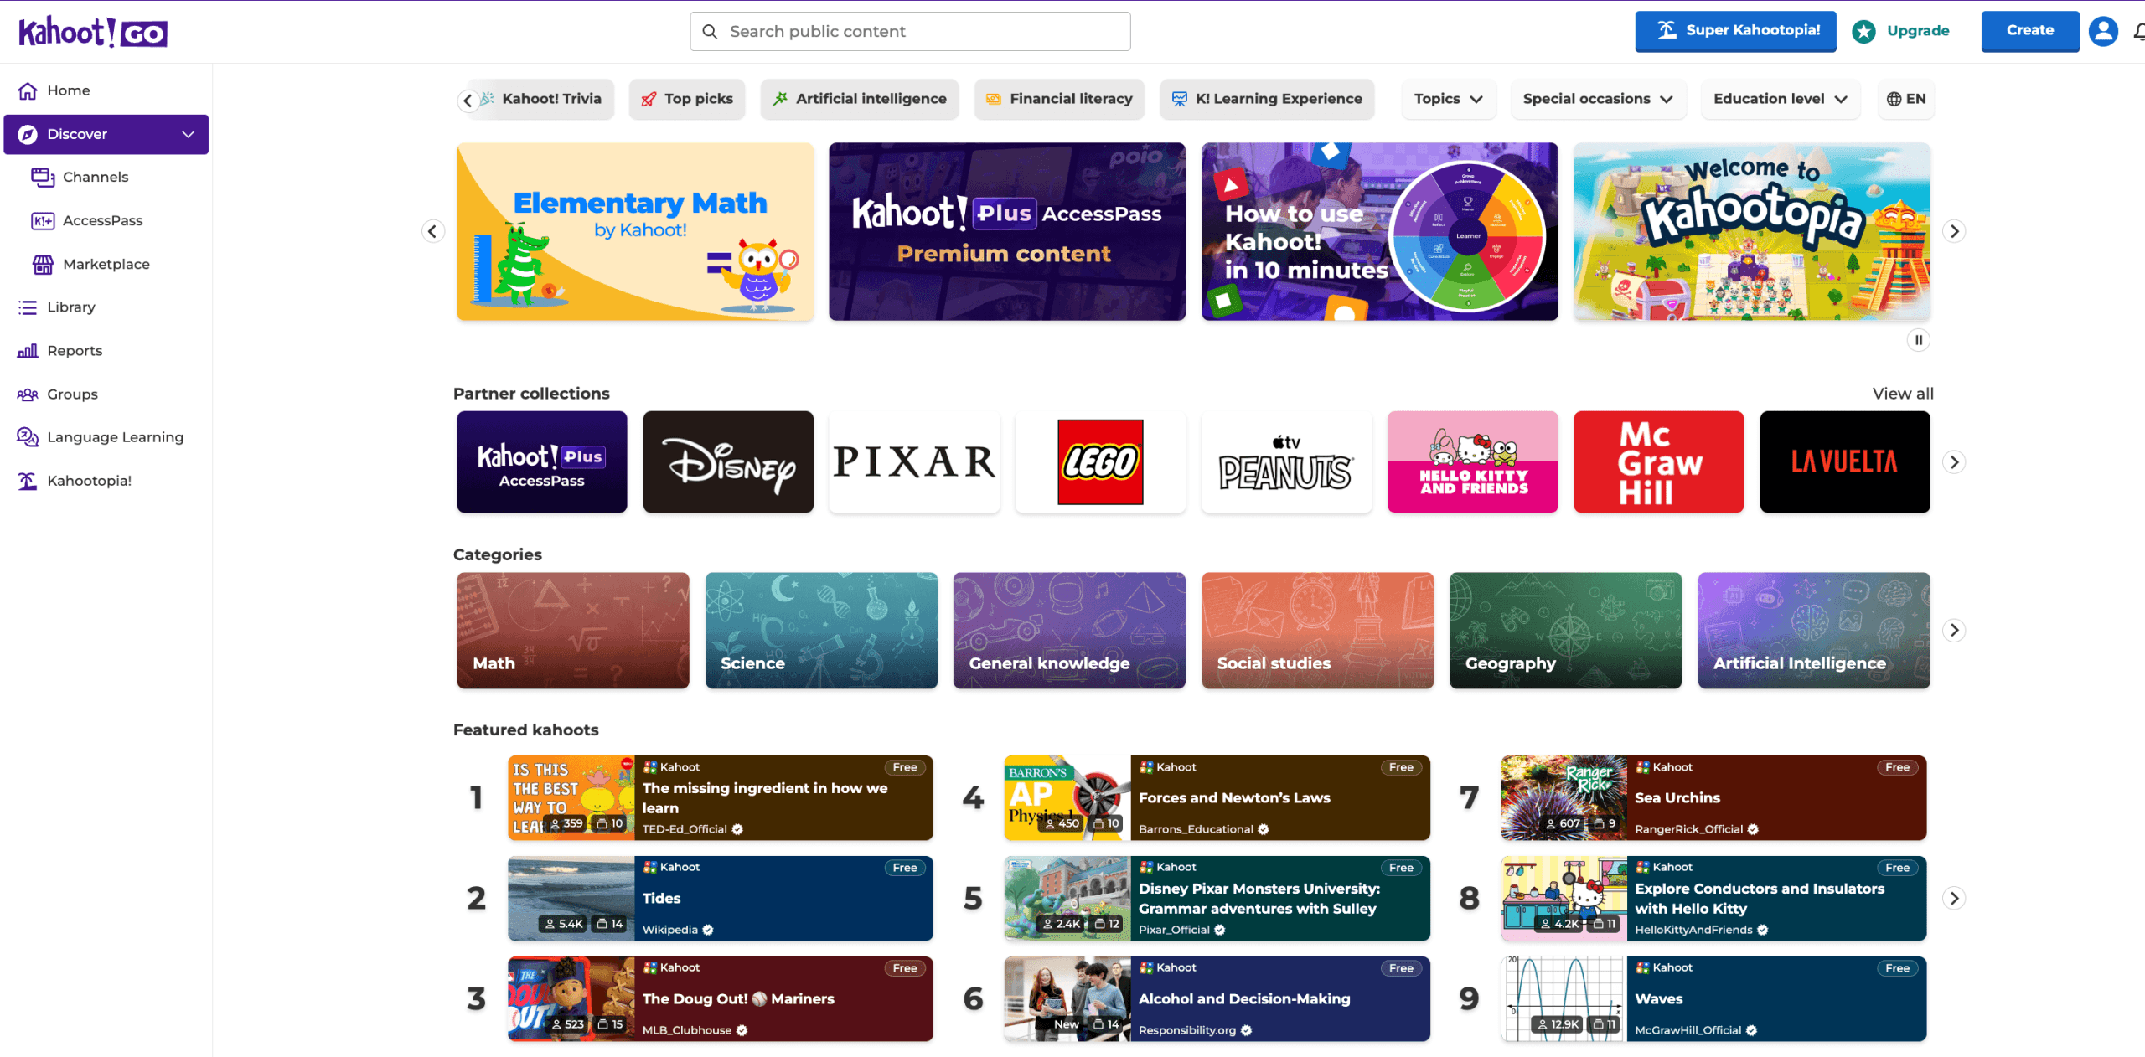Viewport: 2145px width, 1057px height.
Task: Click the Reports bar chart icon
Action: coord(28,351)
